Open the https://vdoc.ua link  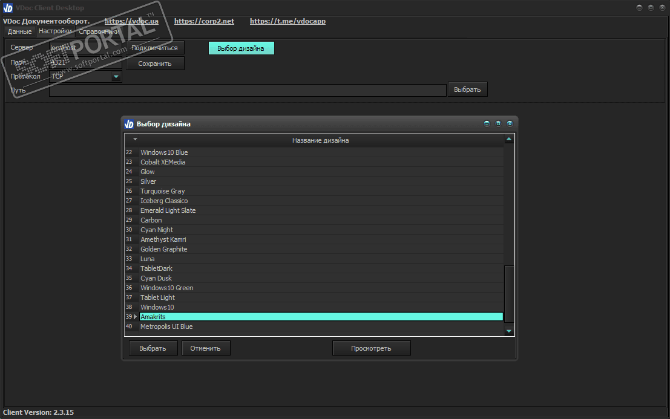point(131,21)
